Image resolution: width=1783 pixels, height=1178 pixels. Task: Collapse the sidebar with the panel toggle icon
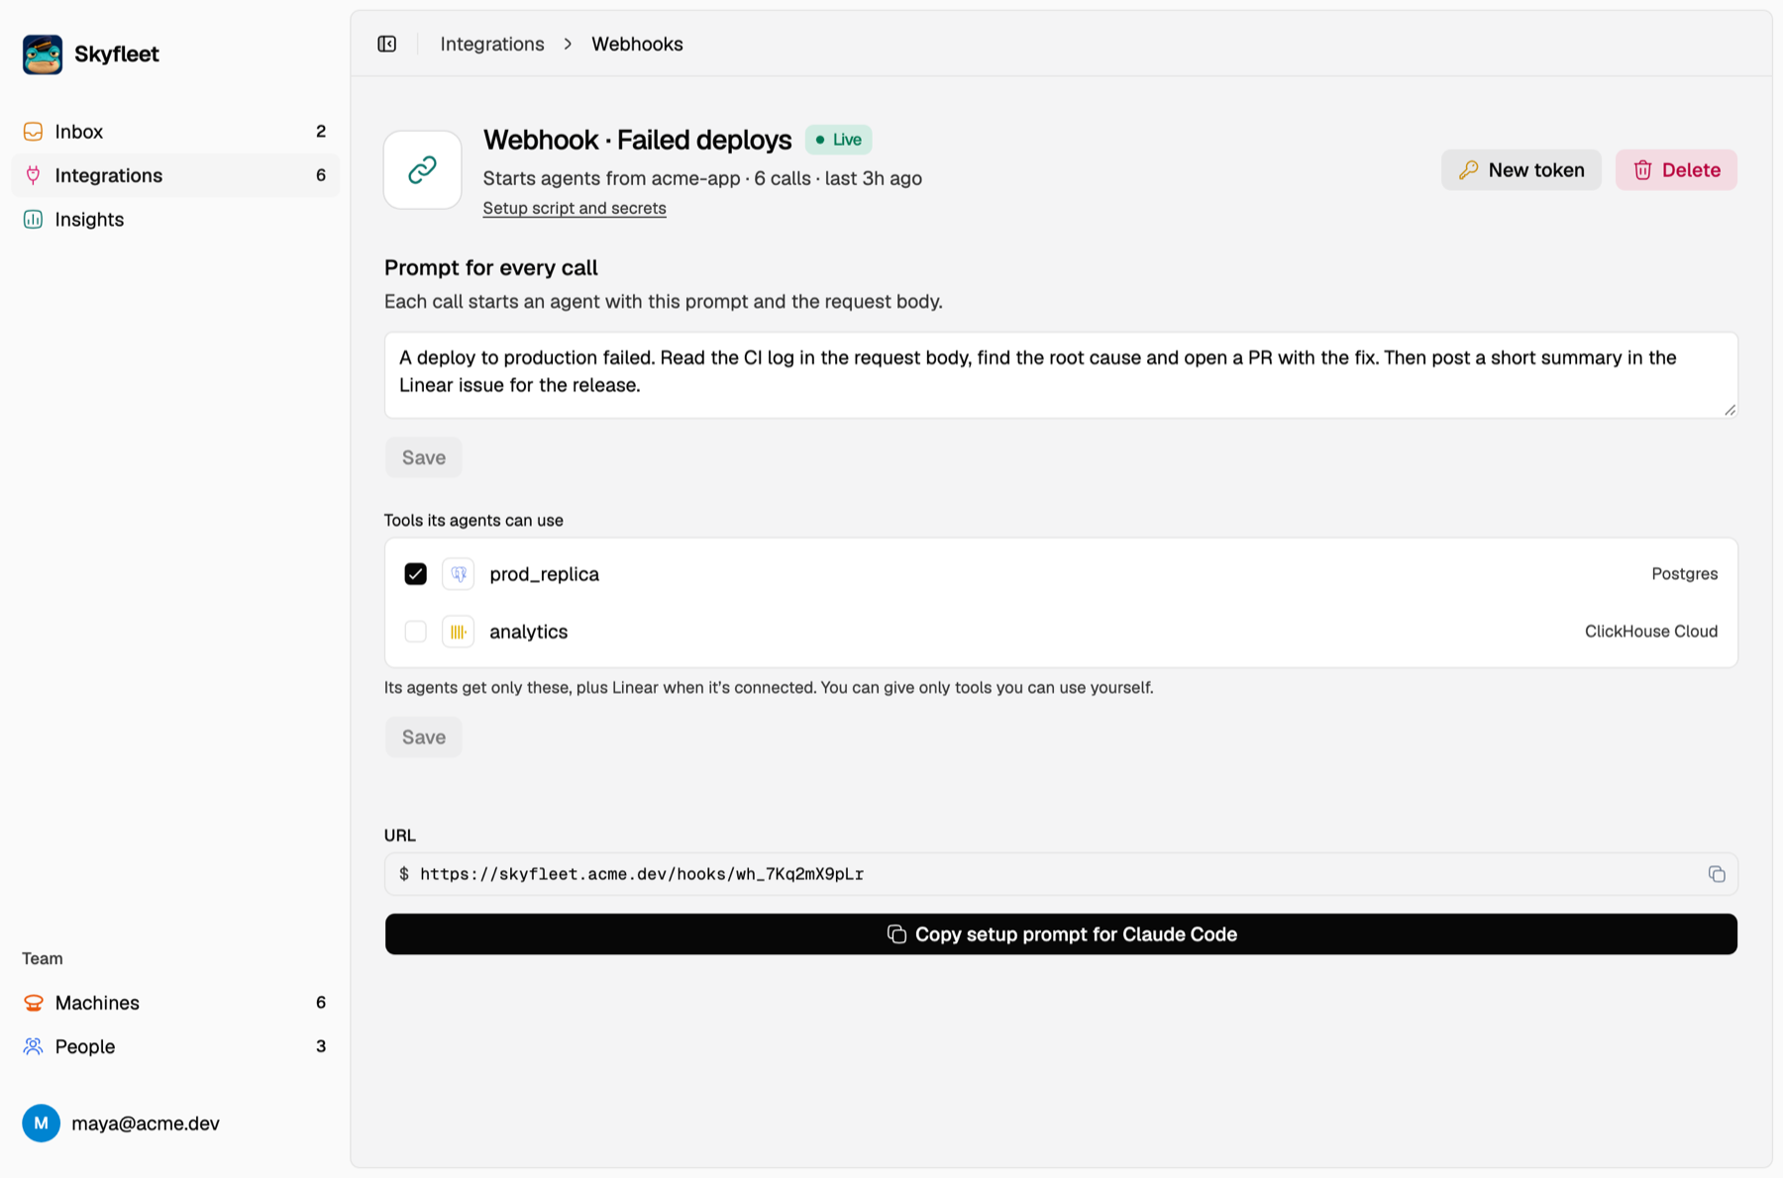pyautogui.click(x=387, y=45)
